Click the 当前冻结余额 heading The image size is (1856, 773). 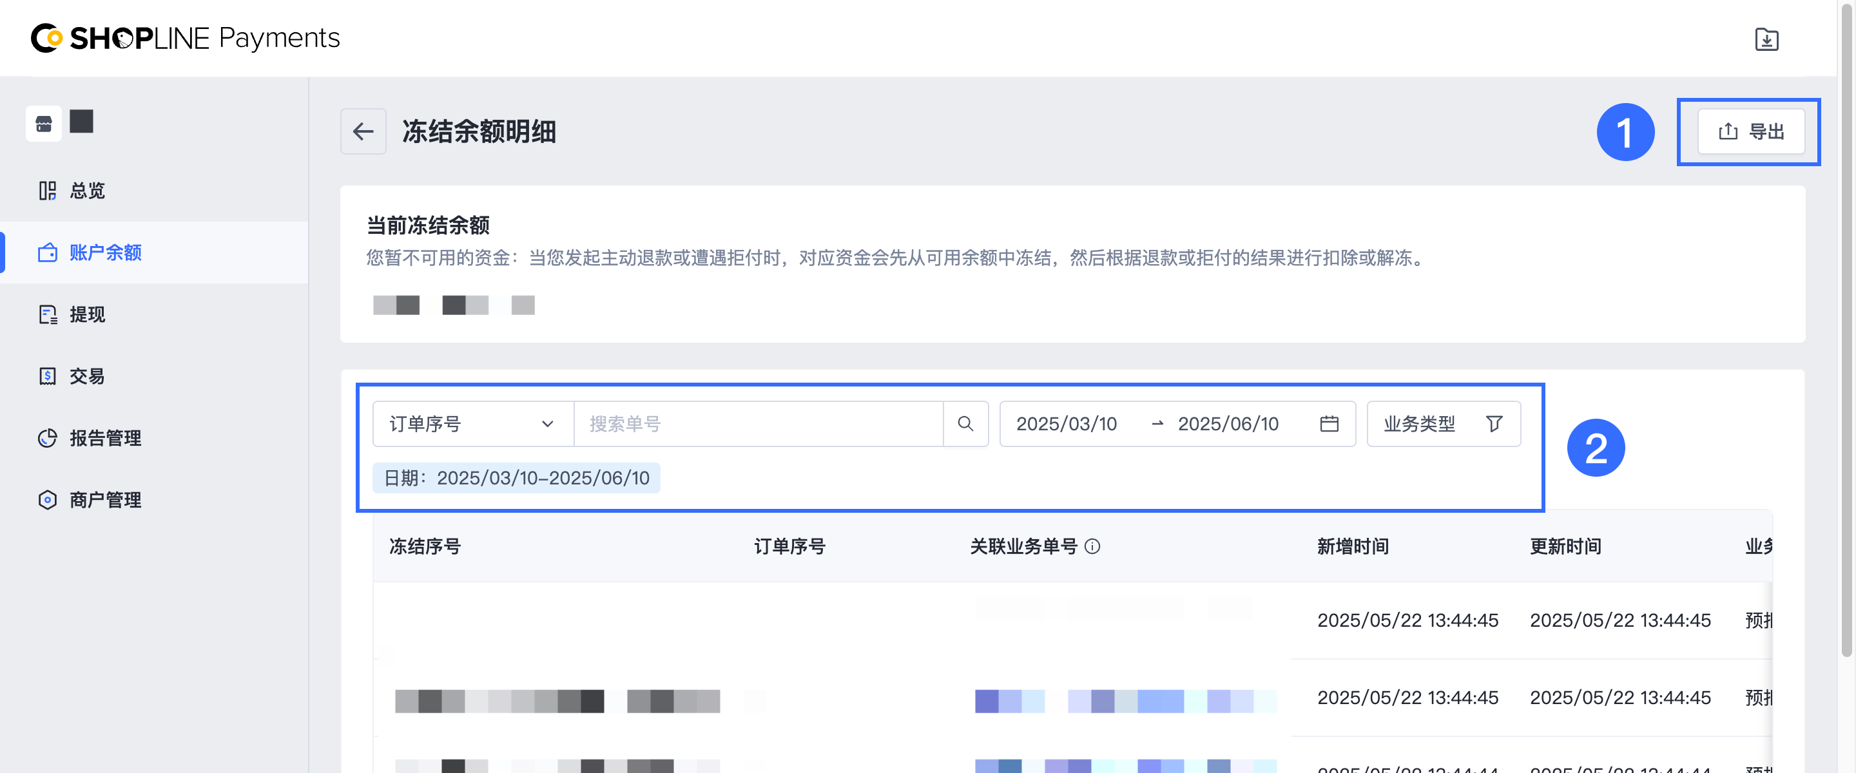(x=428, y=225)
